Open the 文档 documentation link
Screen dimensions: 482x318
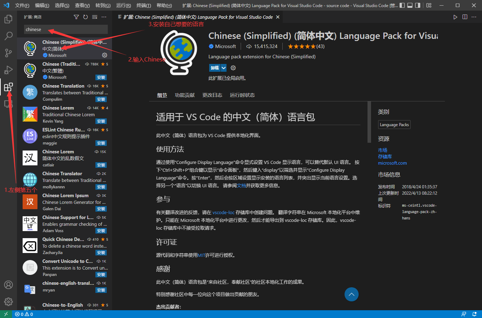(x=241, y=185)
